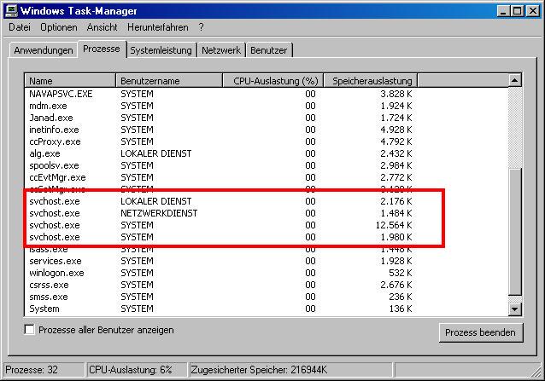The image size is (545, 381).
Task: Enable Prozesse aller Benutzer anzeigen checkbox
Action: point(30,329)
